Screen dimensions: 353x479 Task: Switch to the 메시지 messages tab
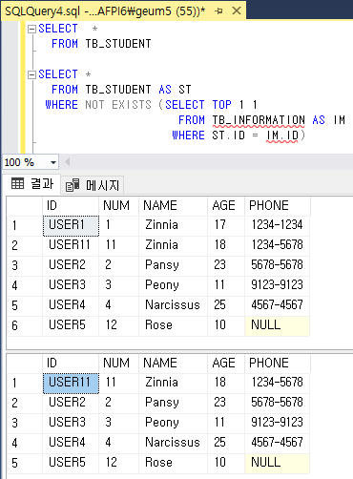[x=93, y=185]
